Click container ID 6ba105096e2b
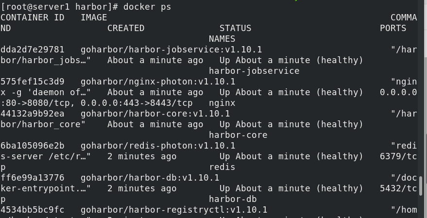This screenshot has width=427, height=218. tap(33, 146)
